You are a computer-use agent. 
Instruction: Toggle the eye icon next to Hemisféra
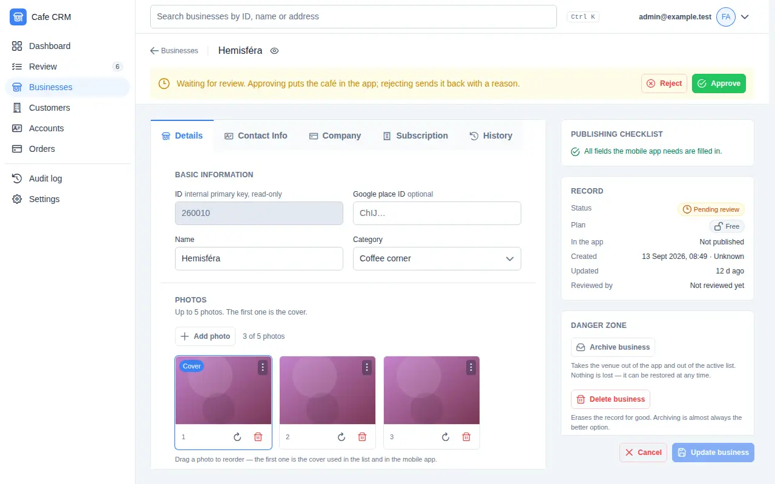pos(274,51)
